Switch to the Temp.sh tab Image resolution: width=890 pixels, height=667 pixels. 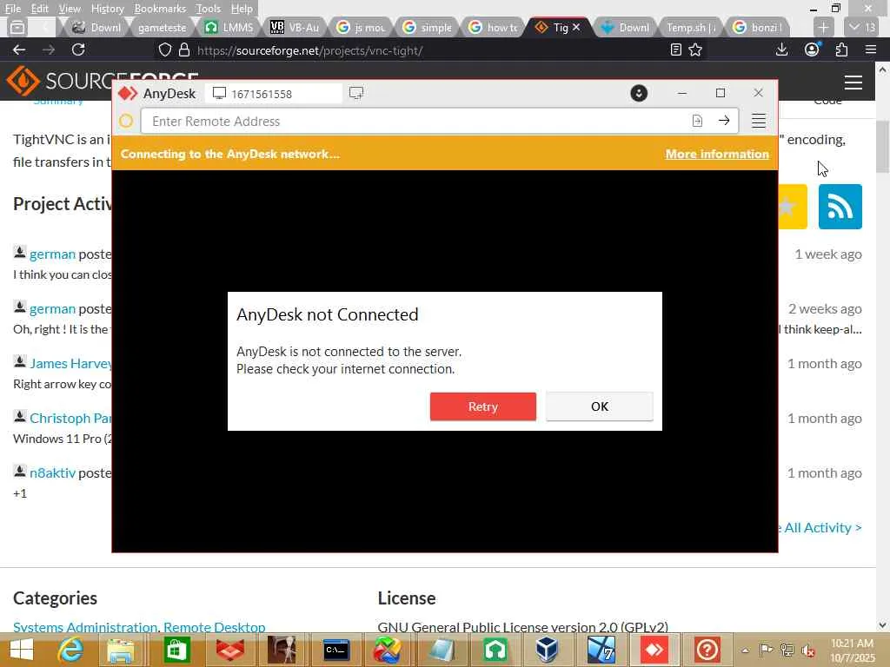click(x=690, y=27)
